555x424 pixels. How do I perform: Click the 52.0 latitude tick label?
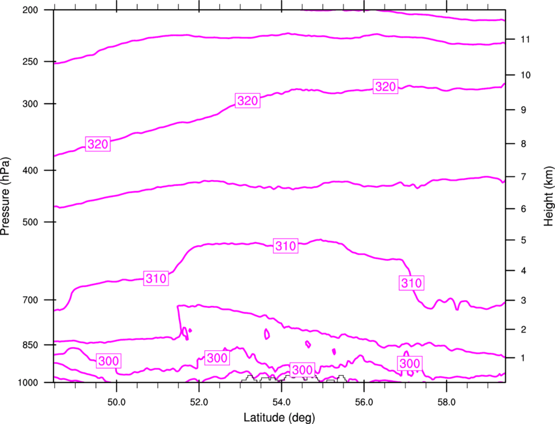tap(199, 402)
